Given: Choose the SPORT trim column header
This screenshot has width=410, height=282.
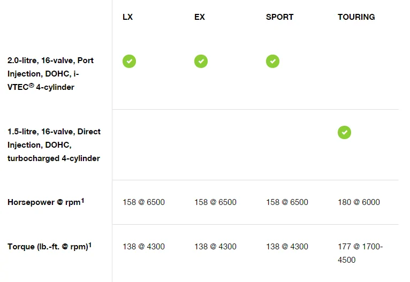Looking at the screenshot, I should pos(279,17).
